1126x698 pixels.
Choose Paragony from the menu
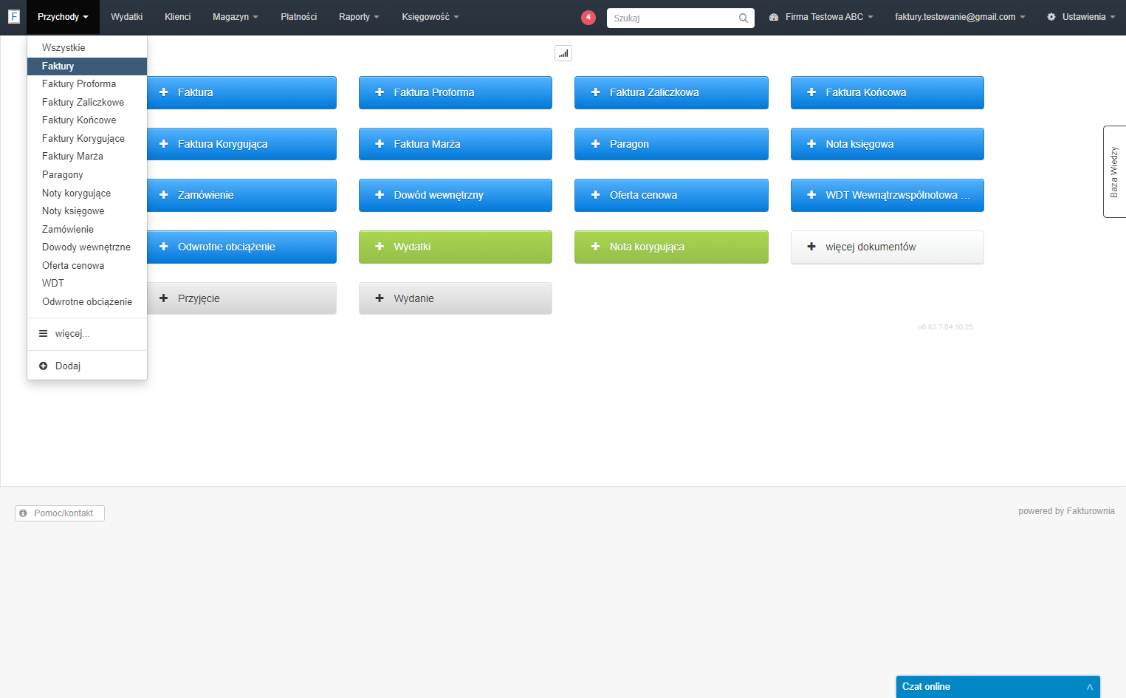coord(87,175)
